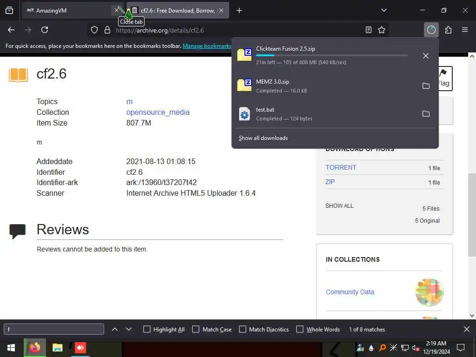Toggle reader view icon in the address bar
Image resolution: width=476 pixels, height=357 pixels.
(x=369, y=30)
